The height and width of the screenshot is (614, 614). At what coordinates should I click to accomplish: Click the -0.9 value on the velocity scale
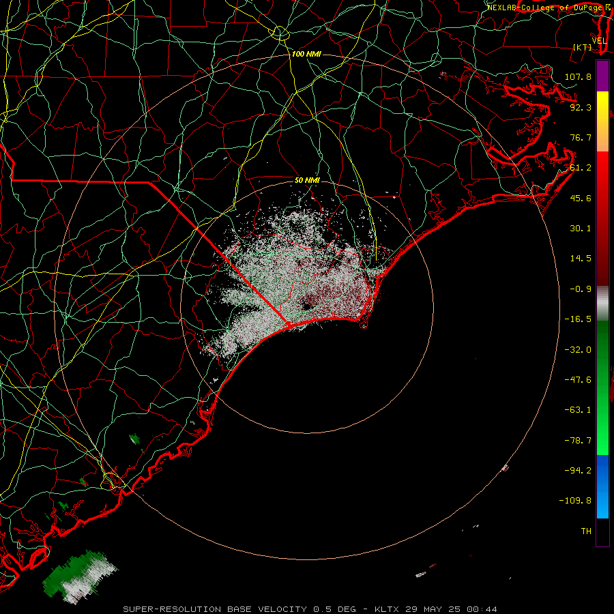pyautogui.click(x=581, y=289)
